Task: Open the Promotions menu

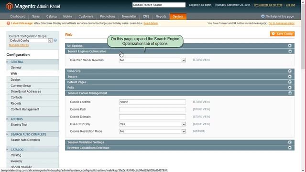Action: (x=108, y=16)
